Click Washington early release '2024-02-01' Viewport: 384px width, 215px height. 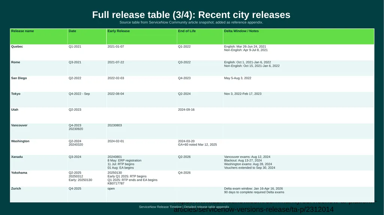(115, 141)
